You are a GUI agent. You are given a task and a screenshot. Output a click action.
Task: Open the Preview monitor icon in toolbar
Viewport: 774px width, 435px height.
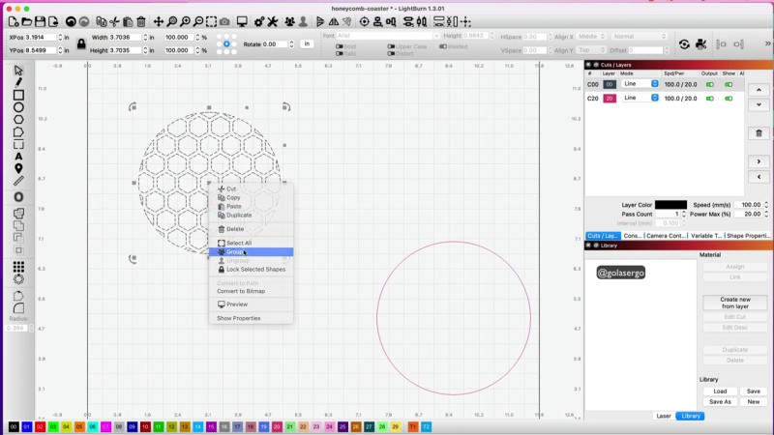[243, 21]
